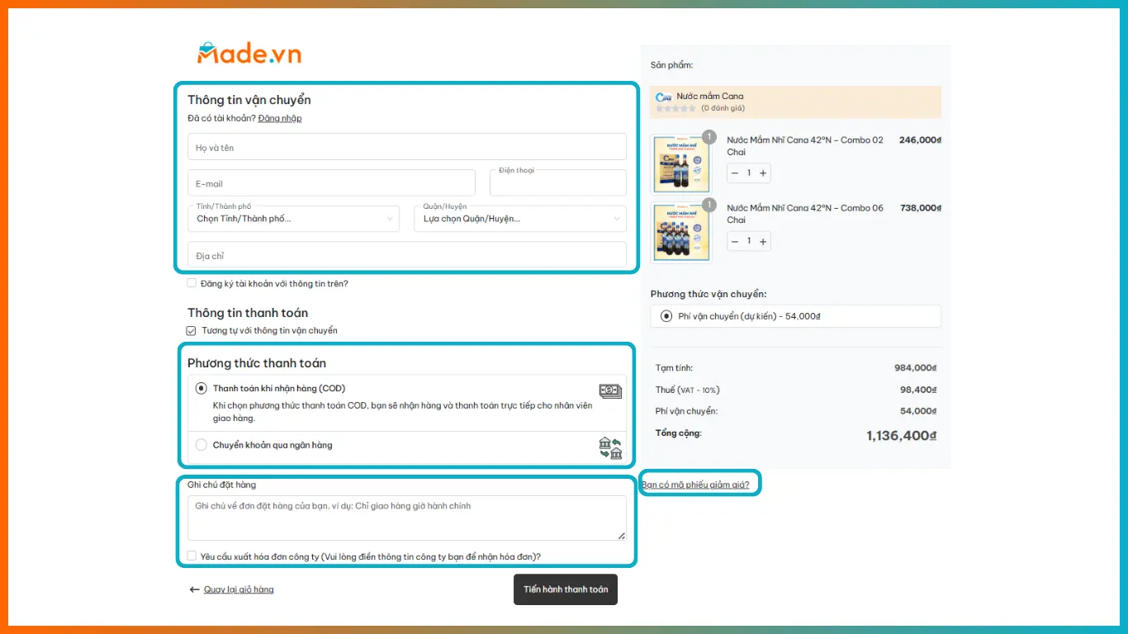Screen dimensions: 1128x634
Task: Focus the 'Điện thoại' input field
Action: pos(558,183)
